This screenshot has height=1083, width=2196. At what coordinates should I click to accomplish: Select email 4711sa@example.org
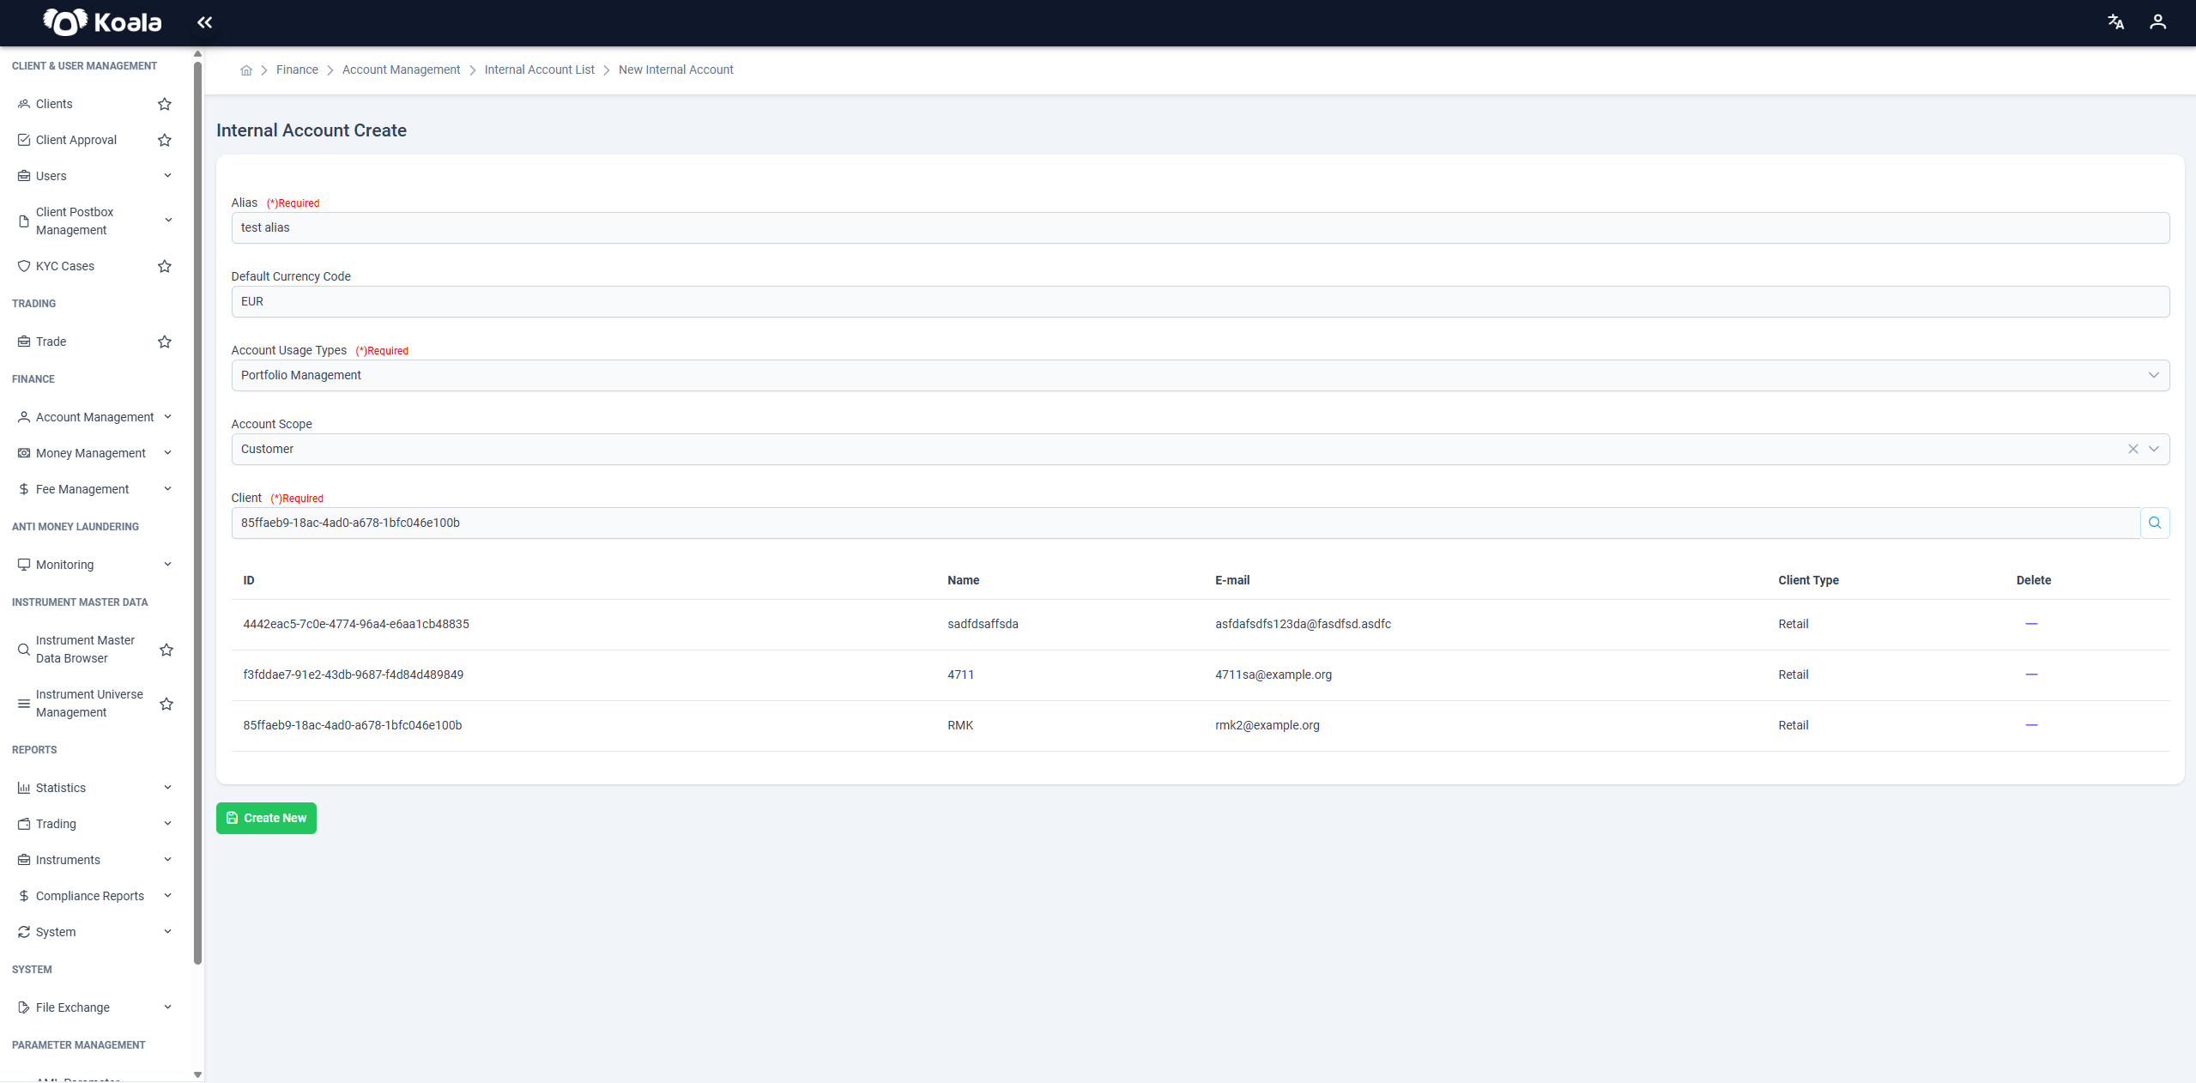point(1273,675)
